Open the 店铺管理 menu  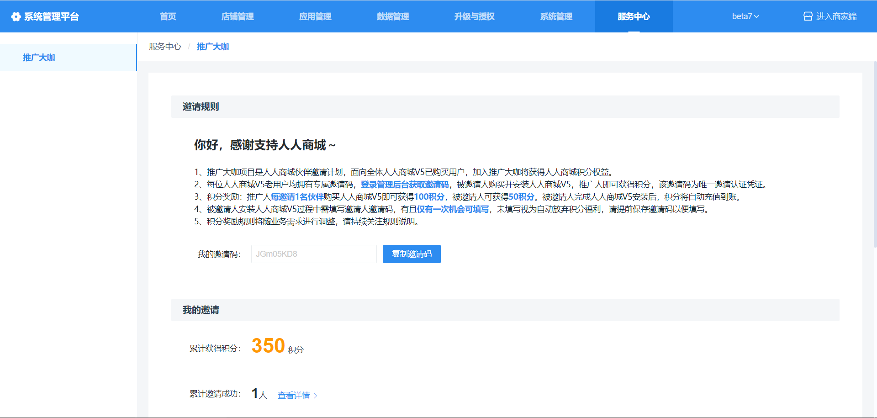238,16
